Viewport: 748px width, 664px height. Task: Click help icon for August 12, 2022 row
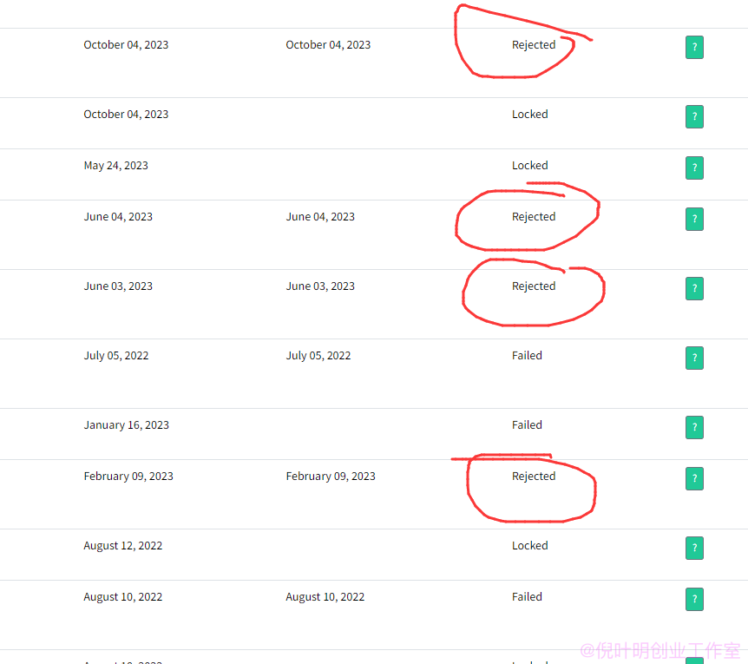[694, 548]
